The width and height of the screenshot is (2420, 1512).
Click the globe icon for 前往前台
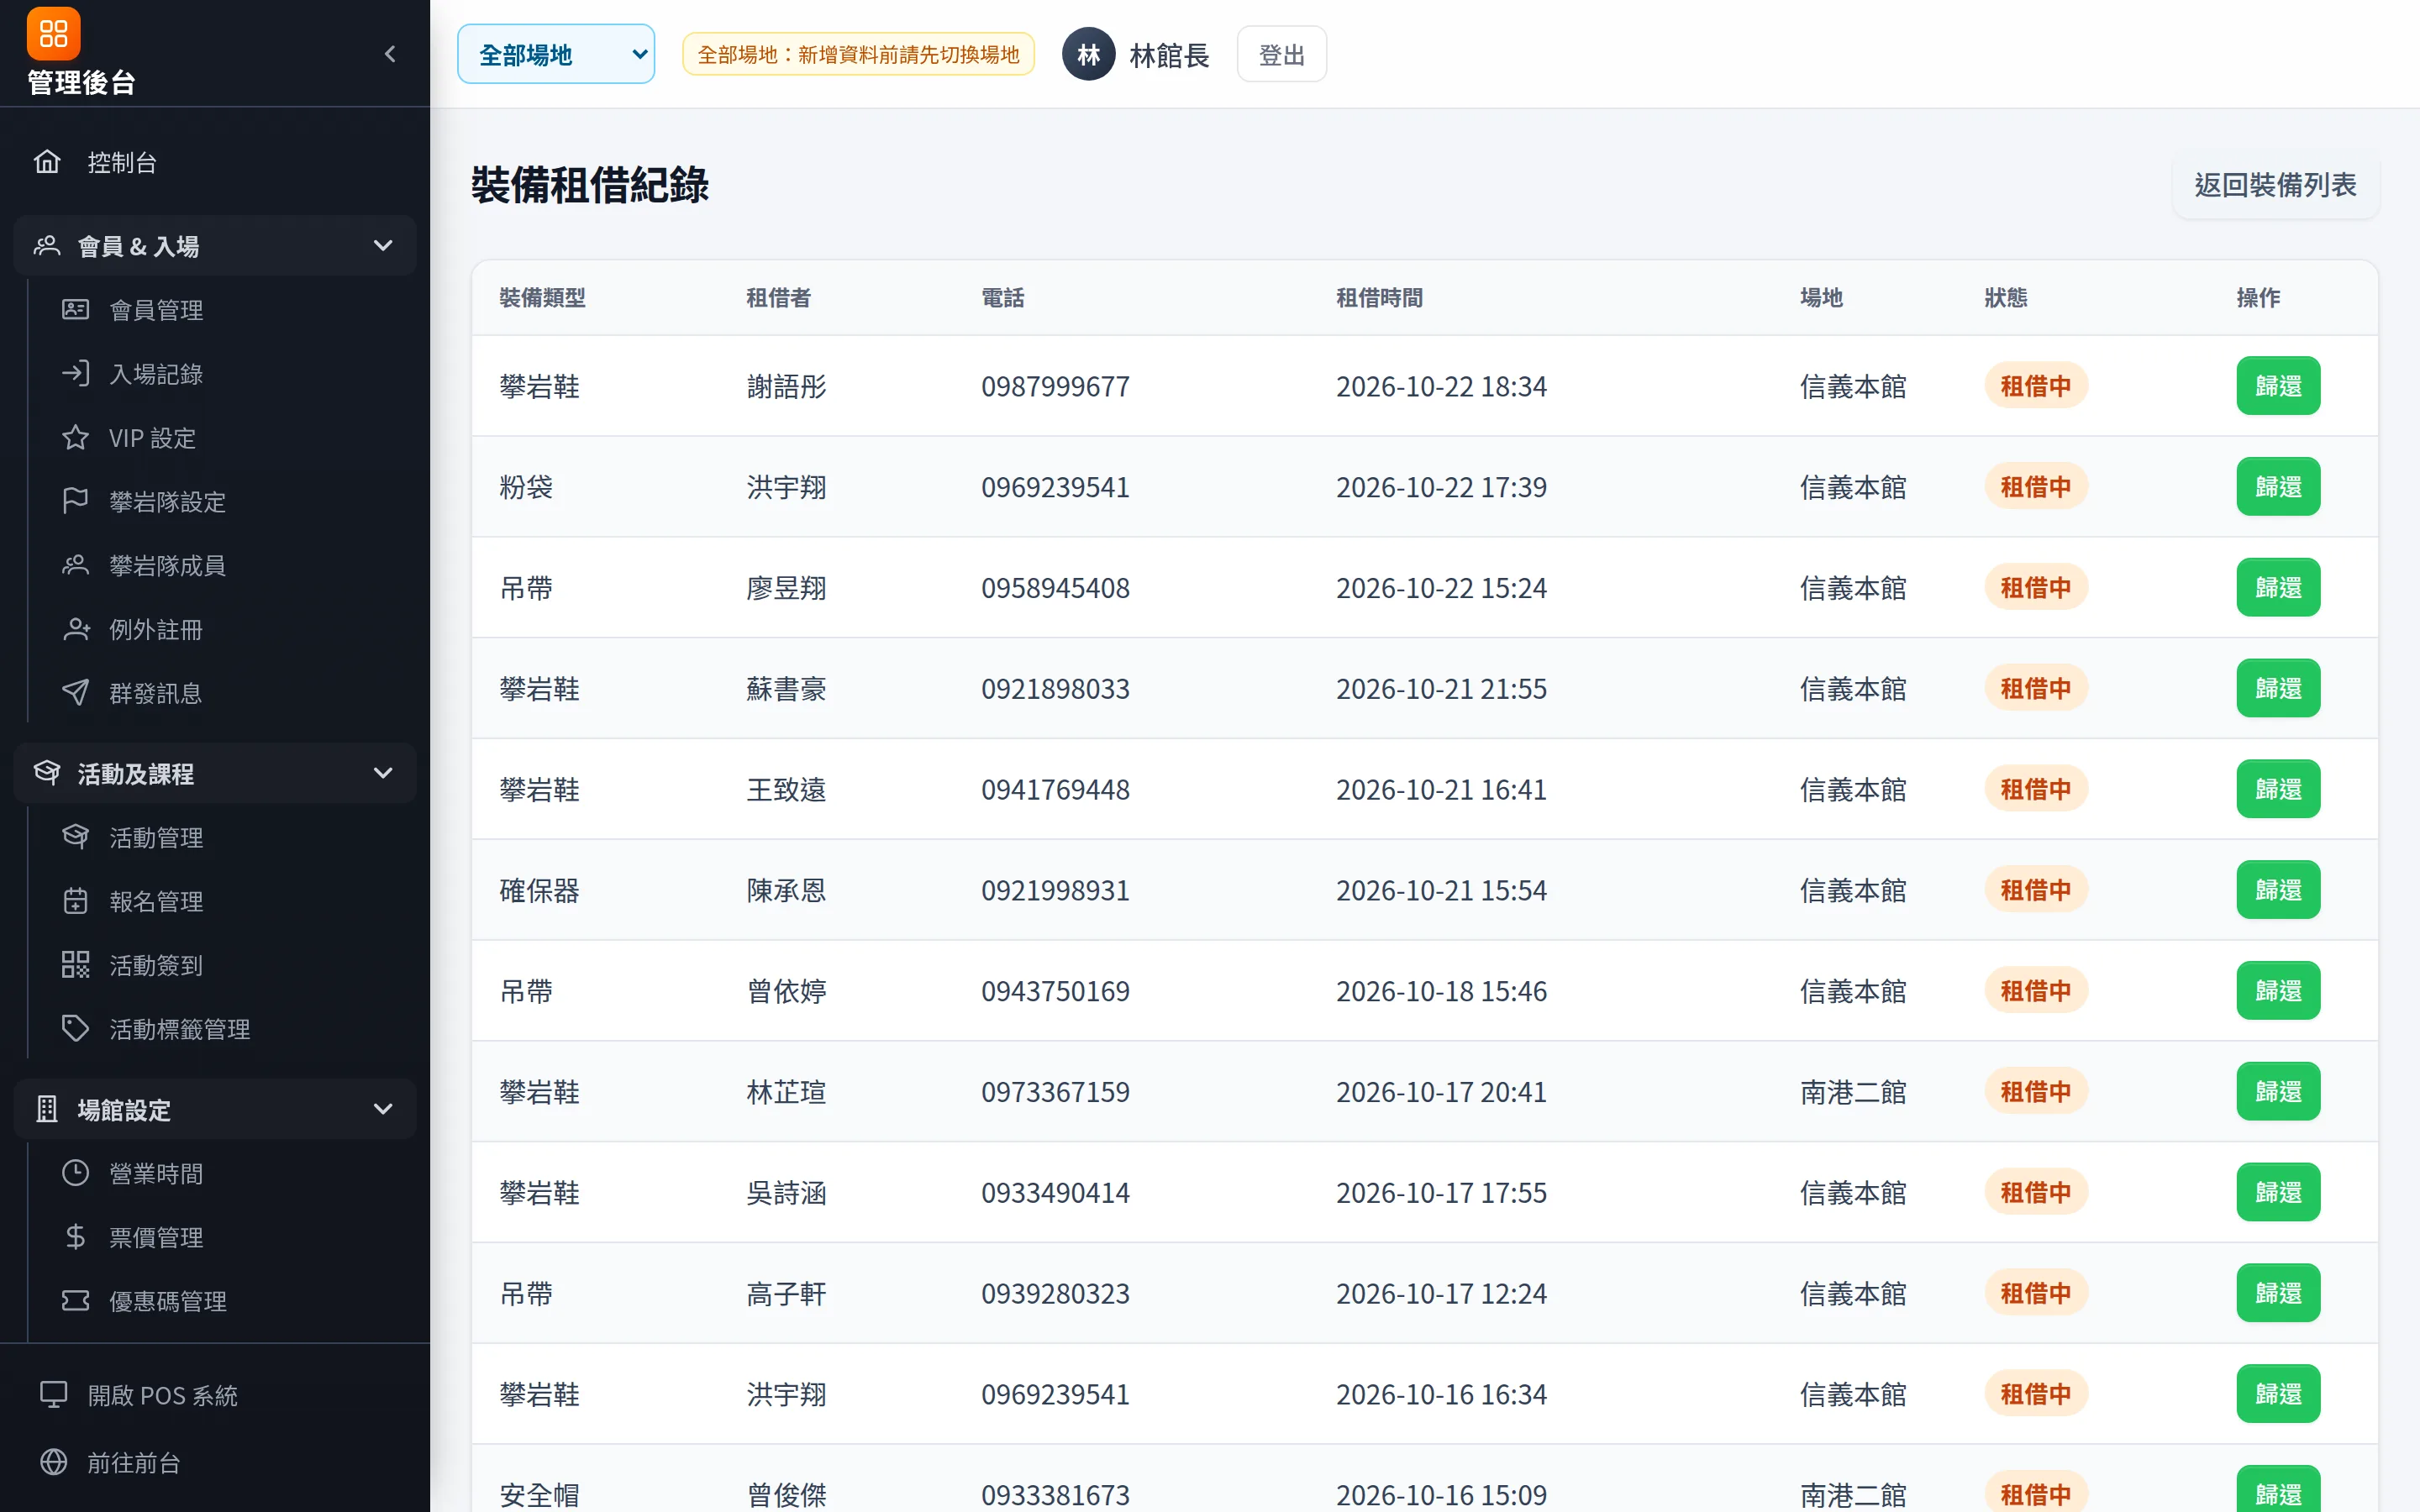[53, 1462]
